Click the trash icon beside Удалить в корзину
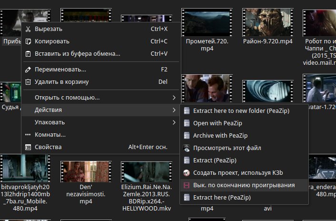The width and height of the screenshot is (336, 221). pyautogui.click(x=28, y=82)
